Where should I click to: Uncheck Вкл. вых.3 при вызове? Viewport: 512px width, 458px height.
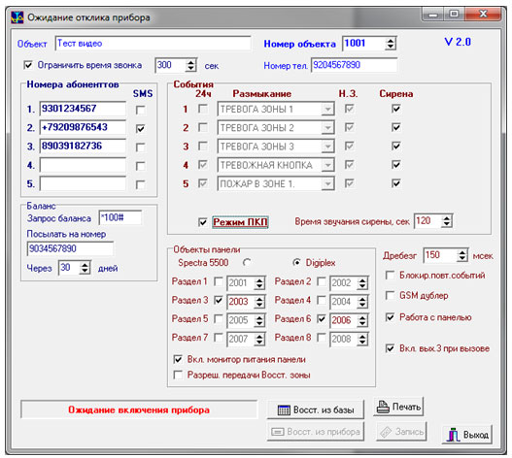click(390, 348)
